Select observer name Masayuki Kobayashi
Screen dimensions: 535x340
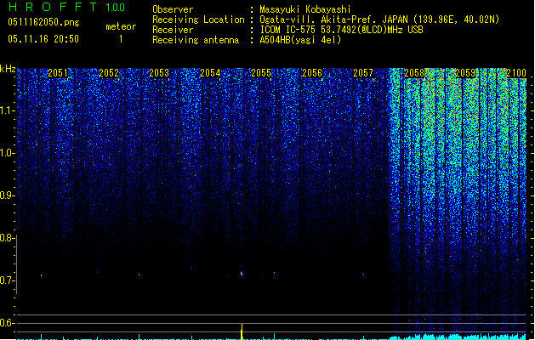(x=305, y=9)
